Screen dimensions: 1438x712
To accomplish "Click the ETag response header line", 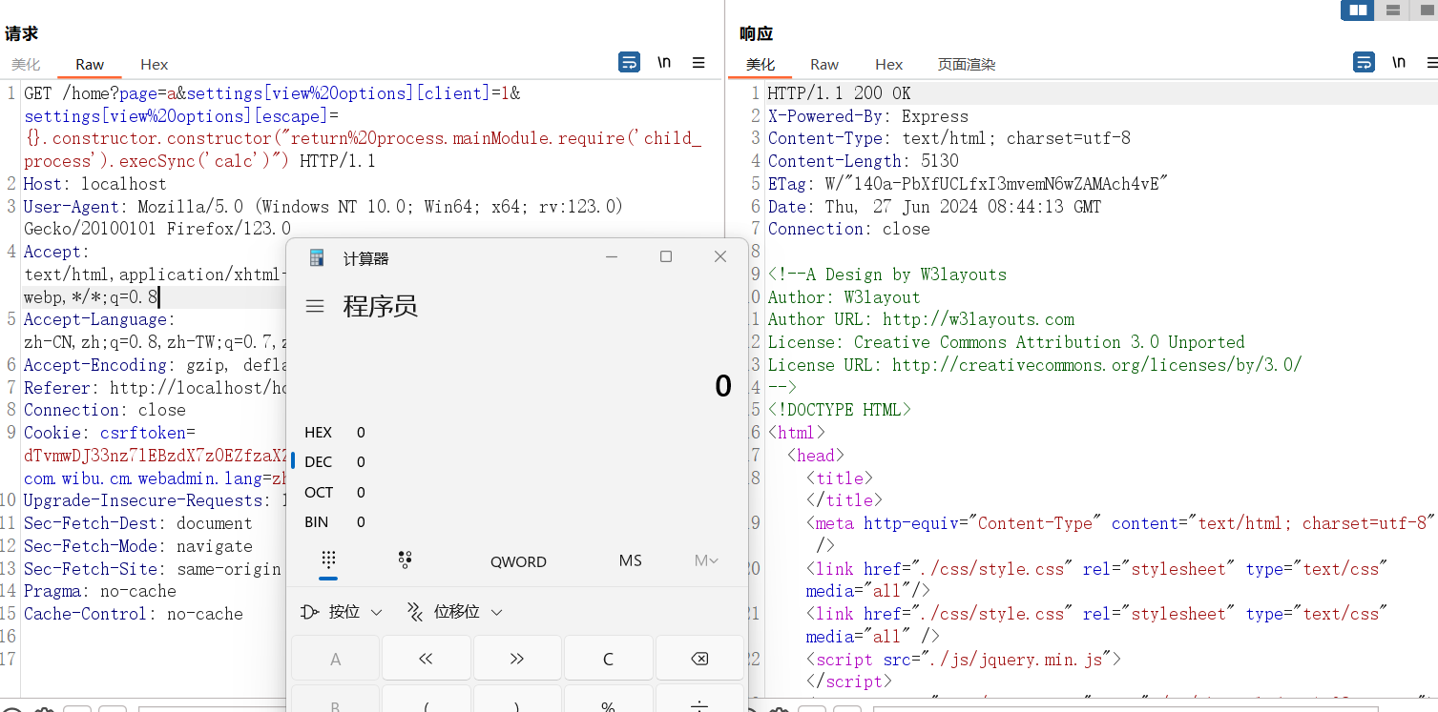I will point(969,184).
